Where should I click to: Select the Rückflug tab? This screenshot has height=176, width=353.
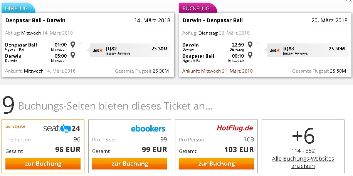pyautogui.click(x=198, y=8)
